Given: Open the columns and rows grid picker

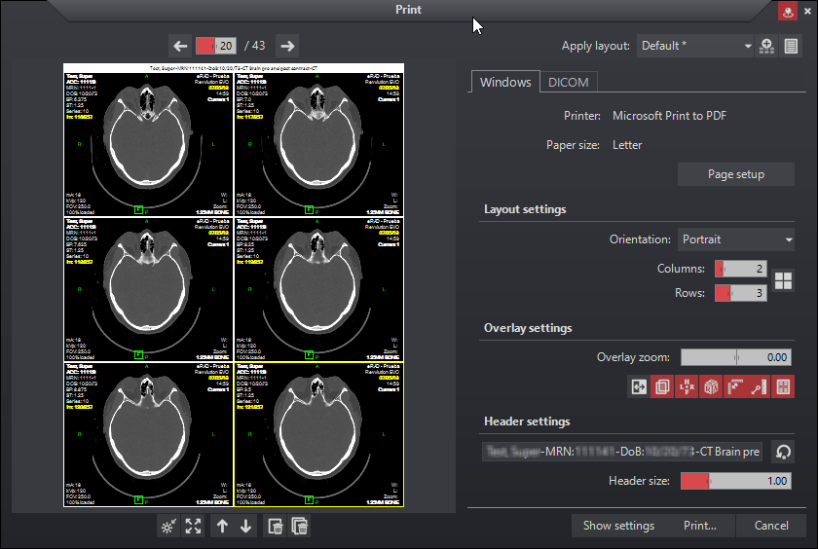Looking at the screenshot, I should click(783, 280).
